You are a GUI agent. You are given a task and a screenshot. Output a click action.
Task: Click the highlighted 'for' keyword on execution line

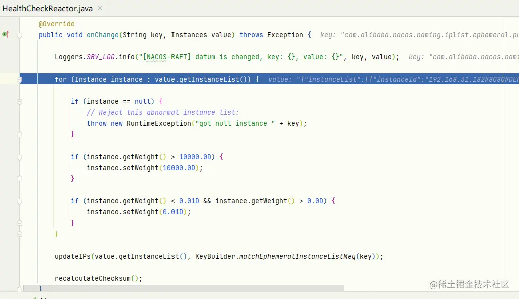[61, 79]
